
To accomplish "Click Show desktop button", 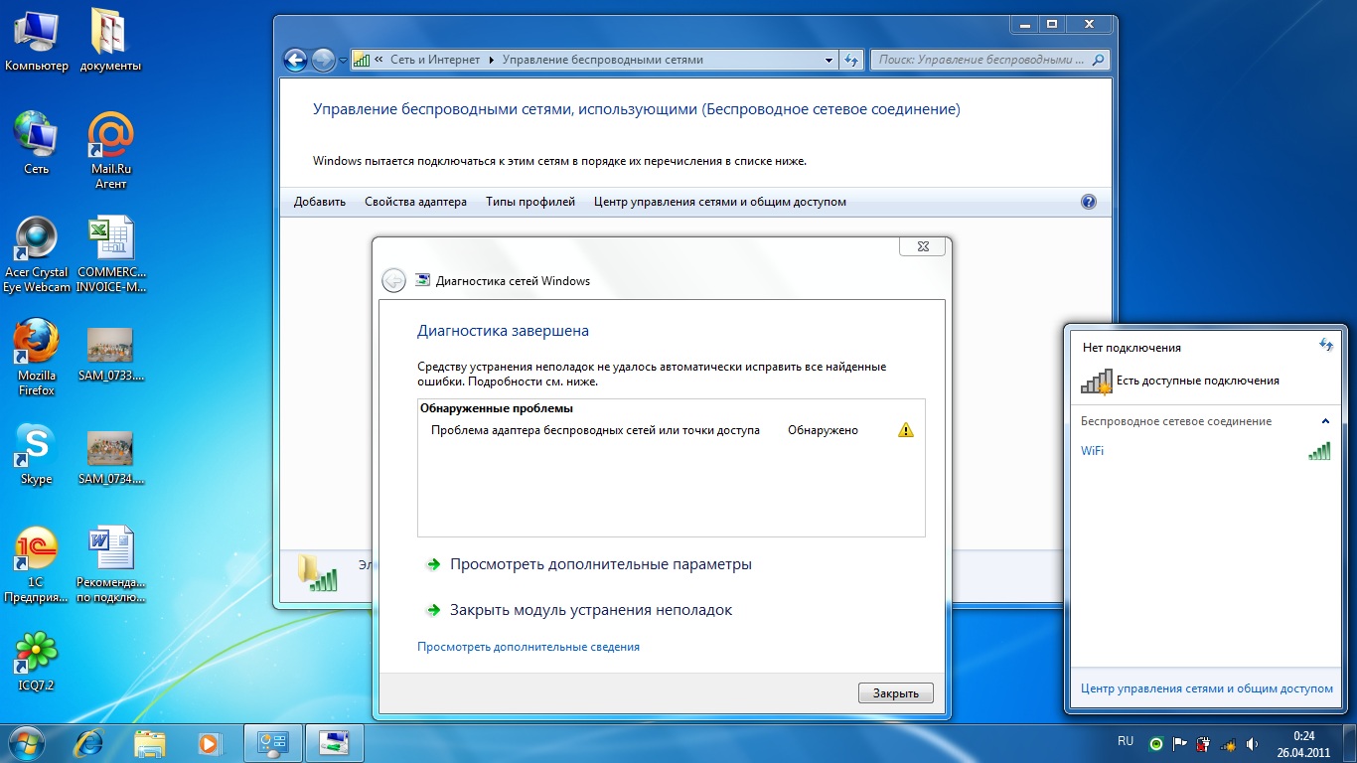I will [1351, 743].
